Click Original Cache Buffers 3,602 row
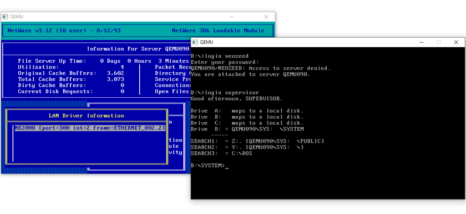The image size is (466, 214). [71, 73]
